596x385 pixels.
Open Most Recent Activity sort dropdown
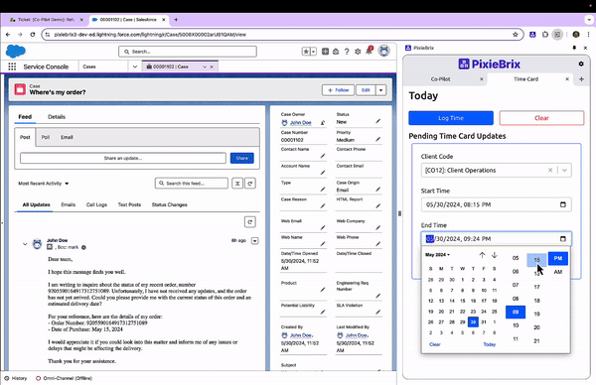[x=44, y=184]
